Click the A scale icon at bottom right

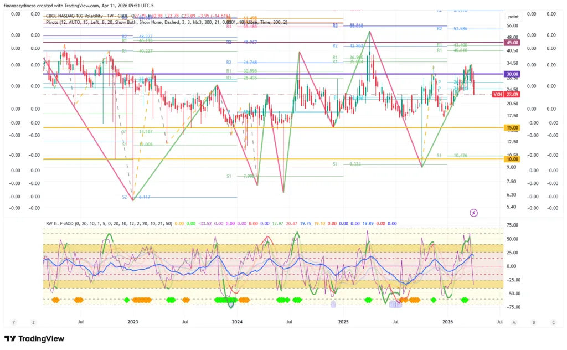(514, 322)
